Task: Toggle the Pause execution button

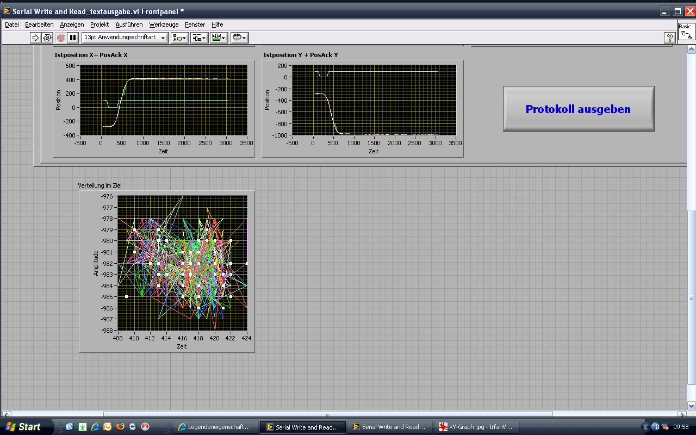Action: tap(72, 38)
